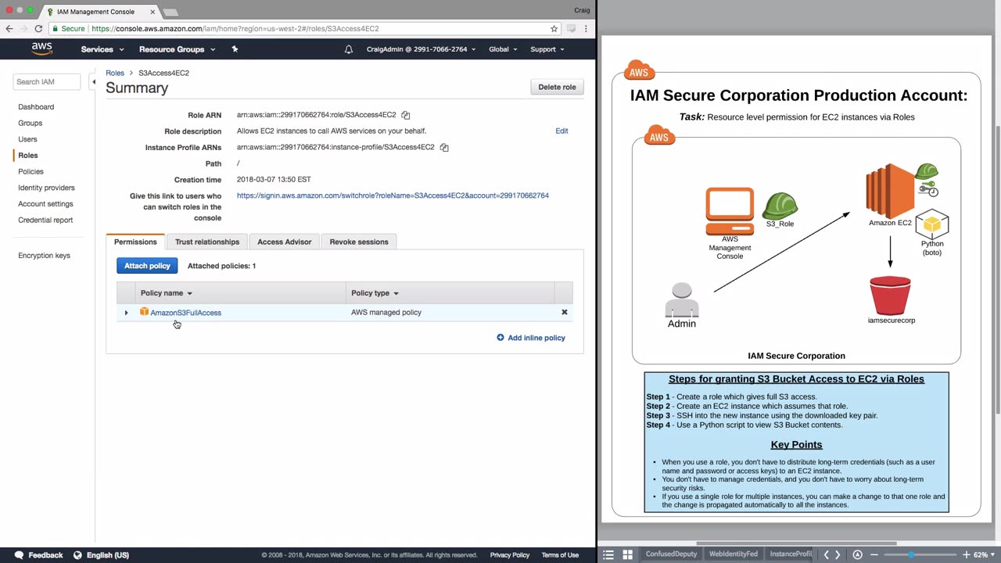This screenshot has height=563, width=1001.
Task: Click the diagram's horizontal scrollbar
Action: coord(796,543)
